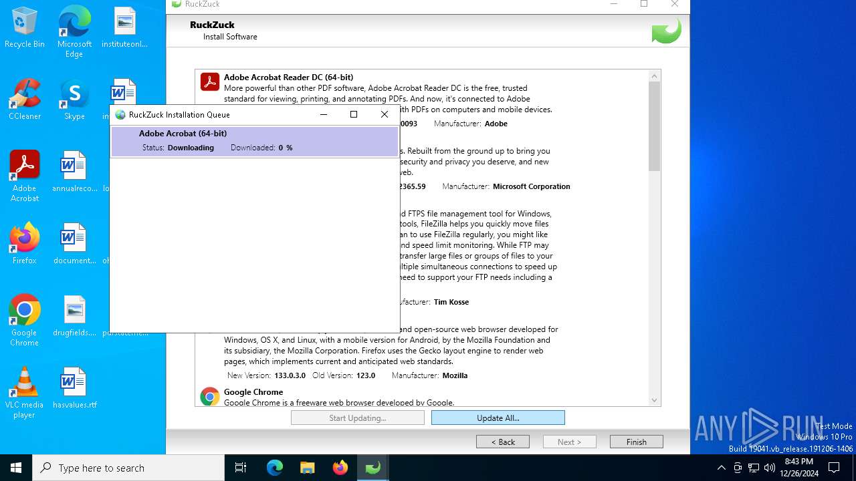Click the Google Chrome title in the software list
Screen dimensions: 856x481
[x=253, y=392]
